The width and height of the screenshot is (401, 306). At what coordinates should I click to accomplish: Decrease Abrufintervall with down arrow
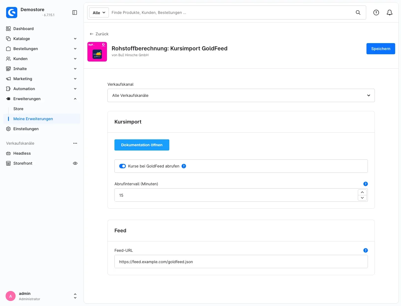(x=362, y=198)
